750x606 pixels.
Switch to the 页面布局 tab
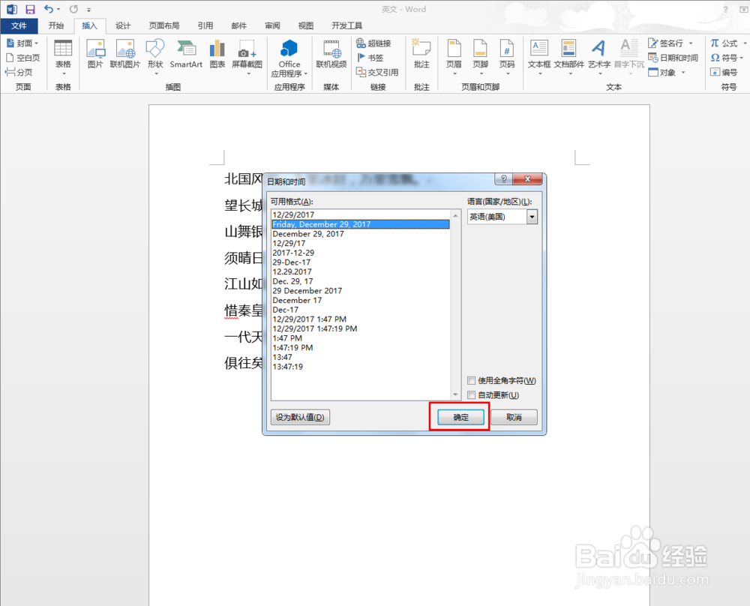click(164, 25)
